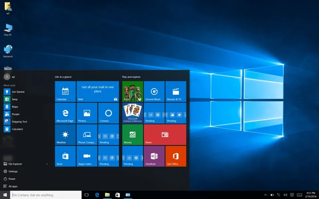Expand File Explorer jump list arrow
Image resolution: width=319 pixels, height=199 pixels.
pyautogui.click(x=47, y=164)
